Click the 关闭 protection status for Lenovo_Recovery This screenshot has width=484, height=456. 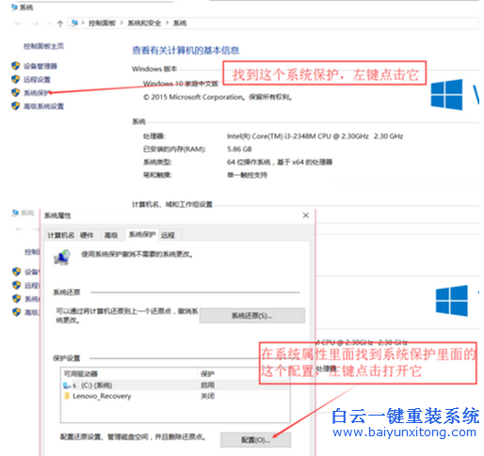(x=207, y=396)
